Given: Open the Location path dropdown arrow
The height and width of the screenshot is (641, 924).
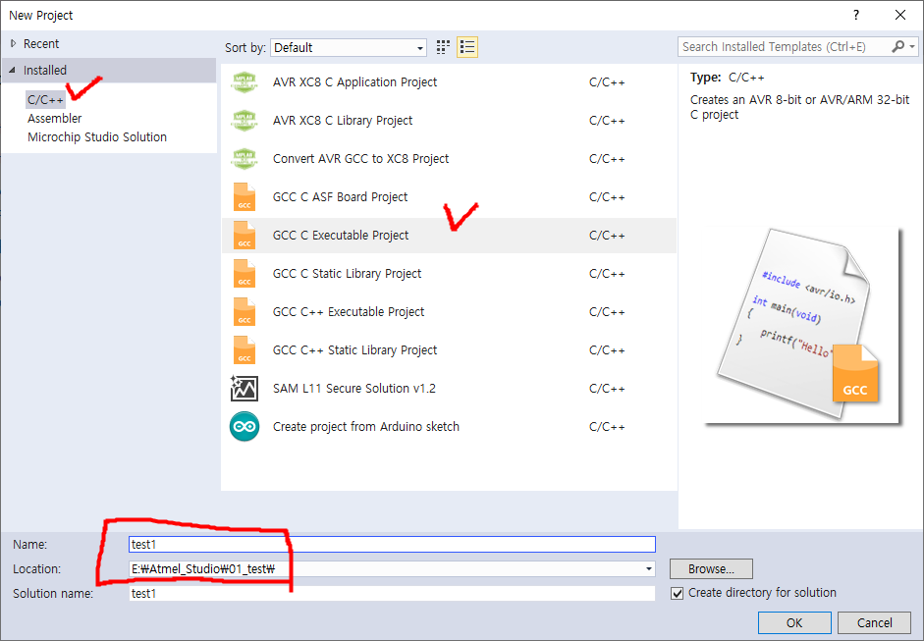Looking at the screenshot, I should [648, 569].
